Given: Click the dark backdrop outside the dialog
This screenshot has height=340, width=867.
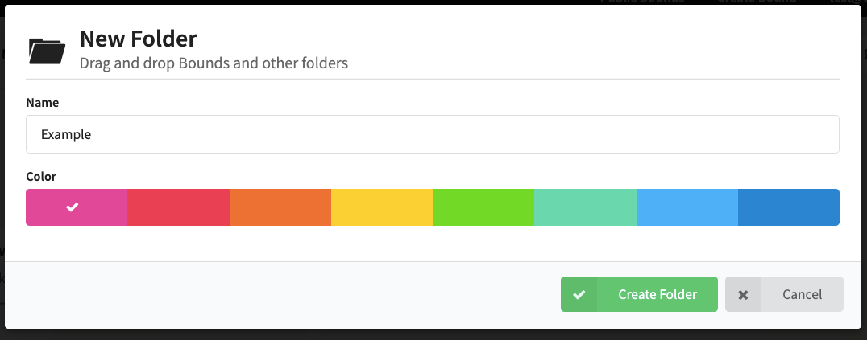Looking at the screenshot, I should (433, 335).
